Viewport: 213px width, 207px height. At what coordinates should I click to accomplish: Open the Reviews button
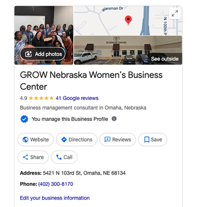coord(118,139)
